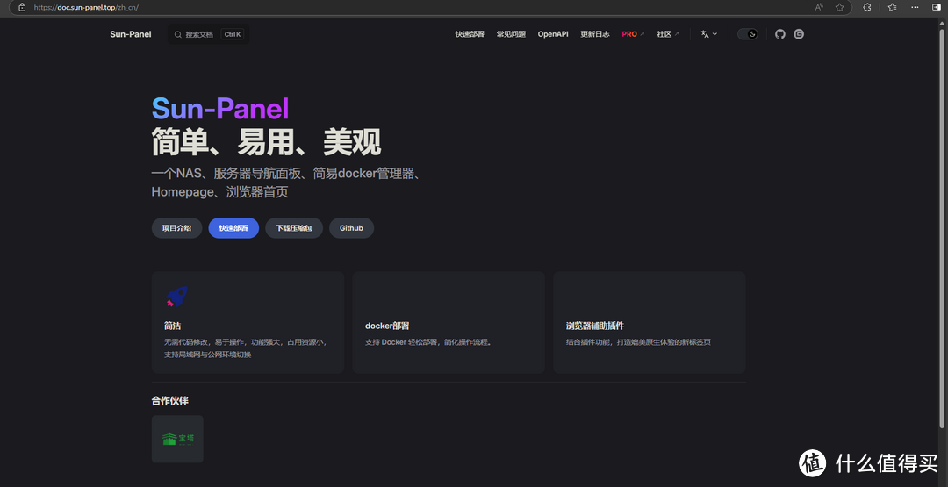Open 社区 external navigation link
The width and height of the screenshot is (948, 487).
click(668, 34)
